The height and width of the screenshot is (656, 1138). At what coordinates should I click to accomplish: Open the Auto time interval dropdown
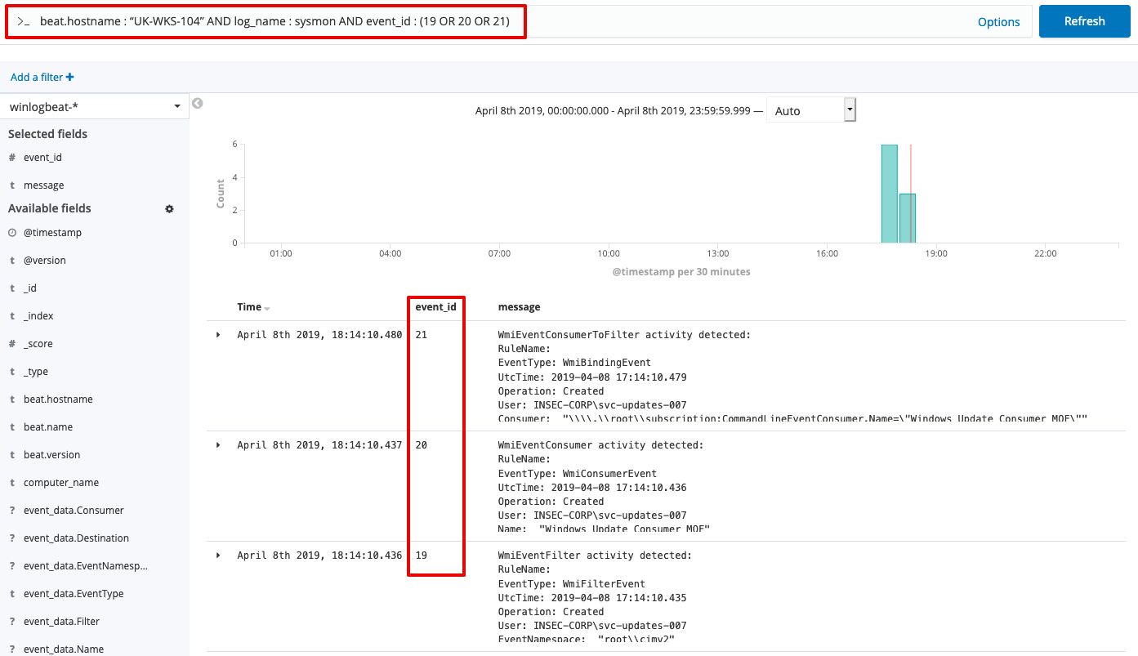(850, 109)
